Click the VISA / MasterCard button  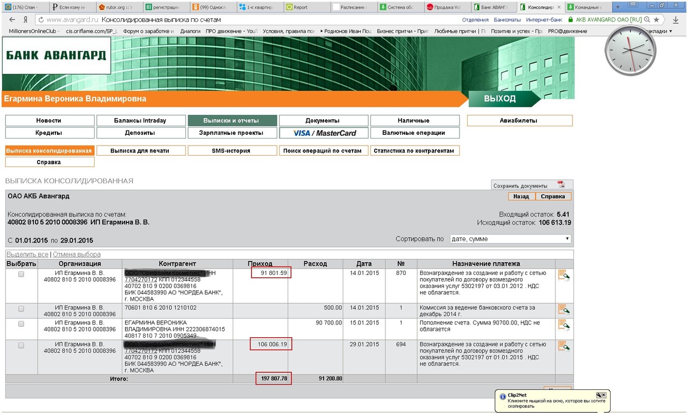pos(324,133)
